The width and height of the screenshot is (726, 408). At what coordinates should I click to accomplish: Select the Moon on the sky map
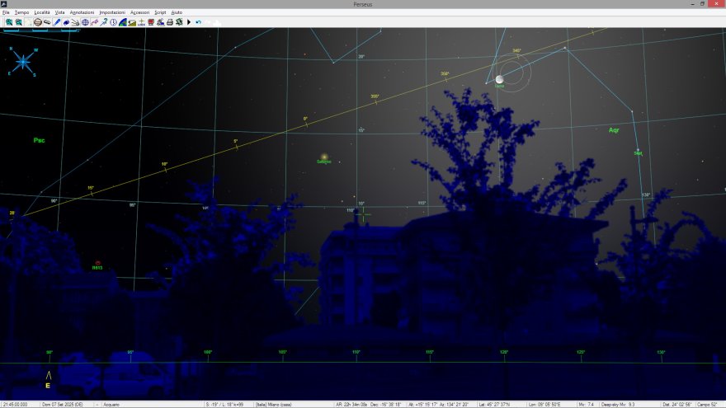tap(499, 80)
